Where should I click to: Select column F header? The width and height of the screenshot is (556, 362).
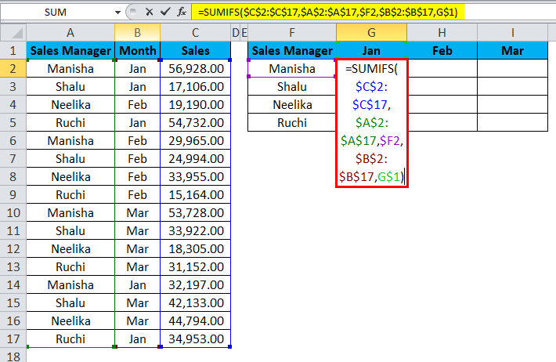(x=292, y=33)
